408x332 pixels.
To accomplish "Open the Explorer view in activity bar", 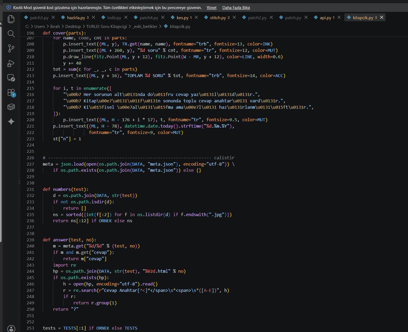I will pyautogui.click(x=11, y=19).
